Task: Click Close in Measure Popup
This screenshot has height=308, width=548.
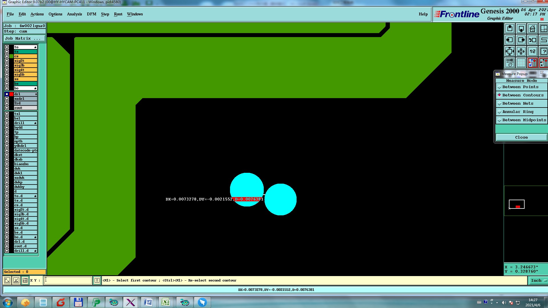Action: point(521,137)
